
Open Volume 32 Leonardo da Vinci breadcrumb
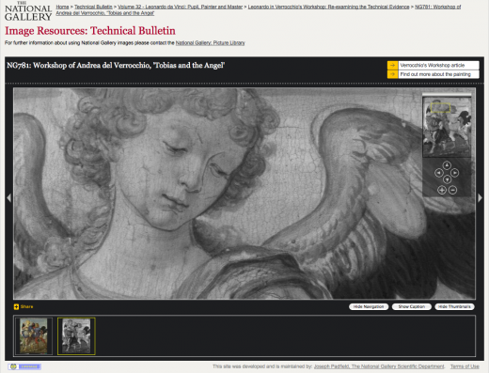181,7
